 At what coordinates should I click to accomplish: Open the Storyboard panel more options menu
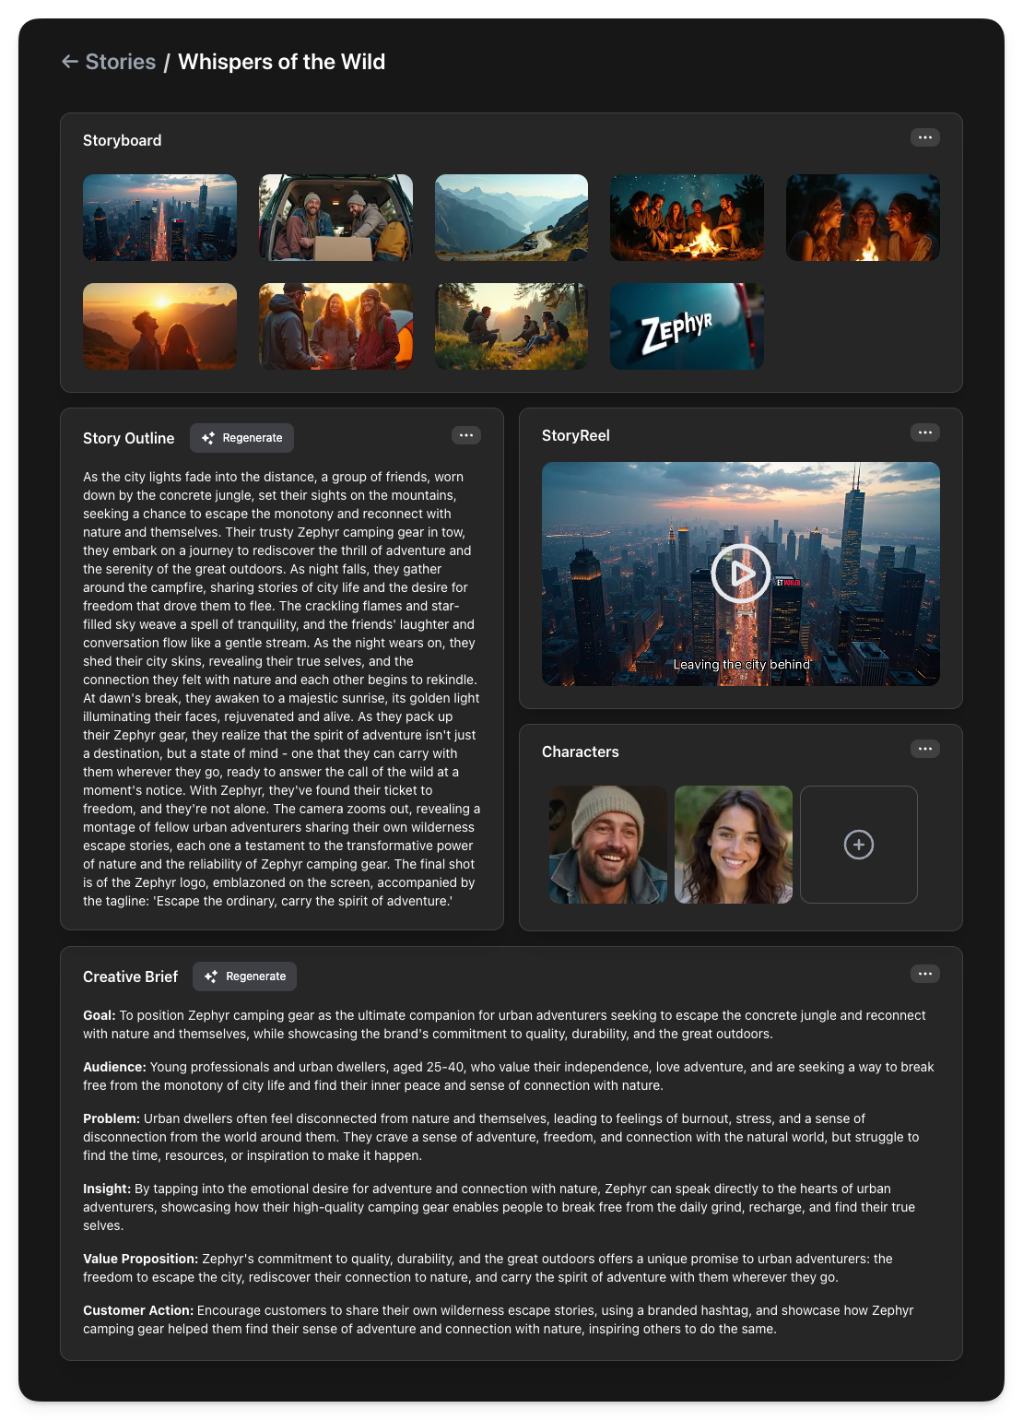[925, 137]
